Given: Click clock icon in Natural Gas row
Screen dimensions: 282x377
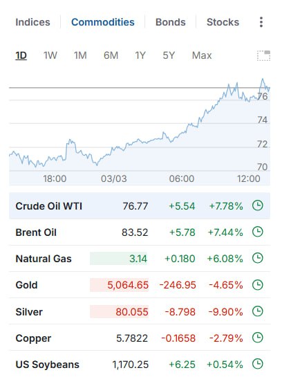Looking at the screenshot, I should coord(258,258).
